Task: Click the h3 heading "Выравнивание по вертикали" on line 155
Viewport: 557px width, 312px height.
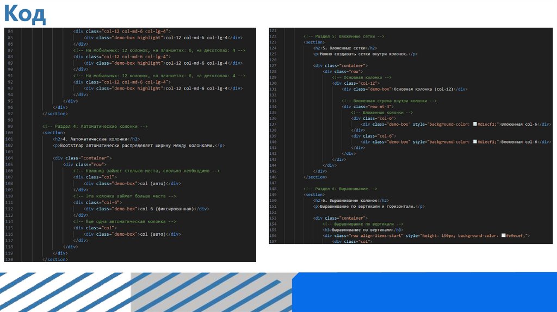Action: tap(362, 230)
